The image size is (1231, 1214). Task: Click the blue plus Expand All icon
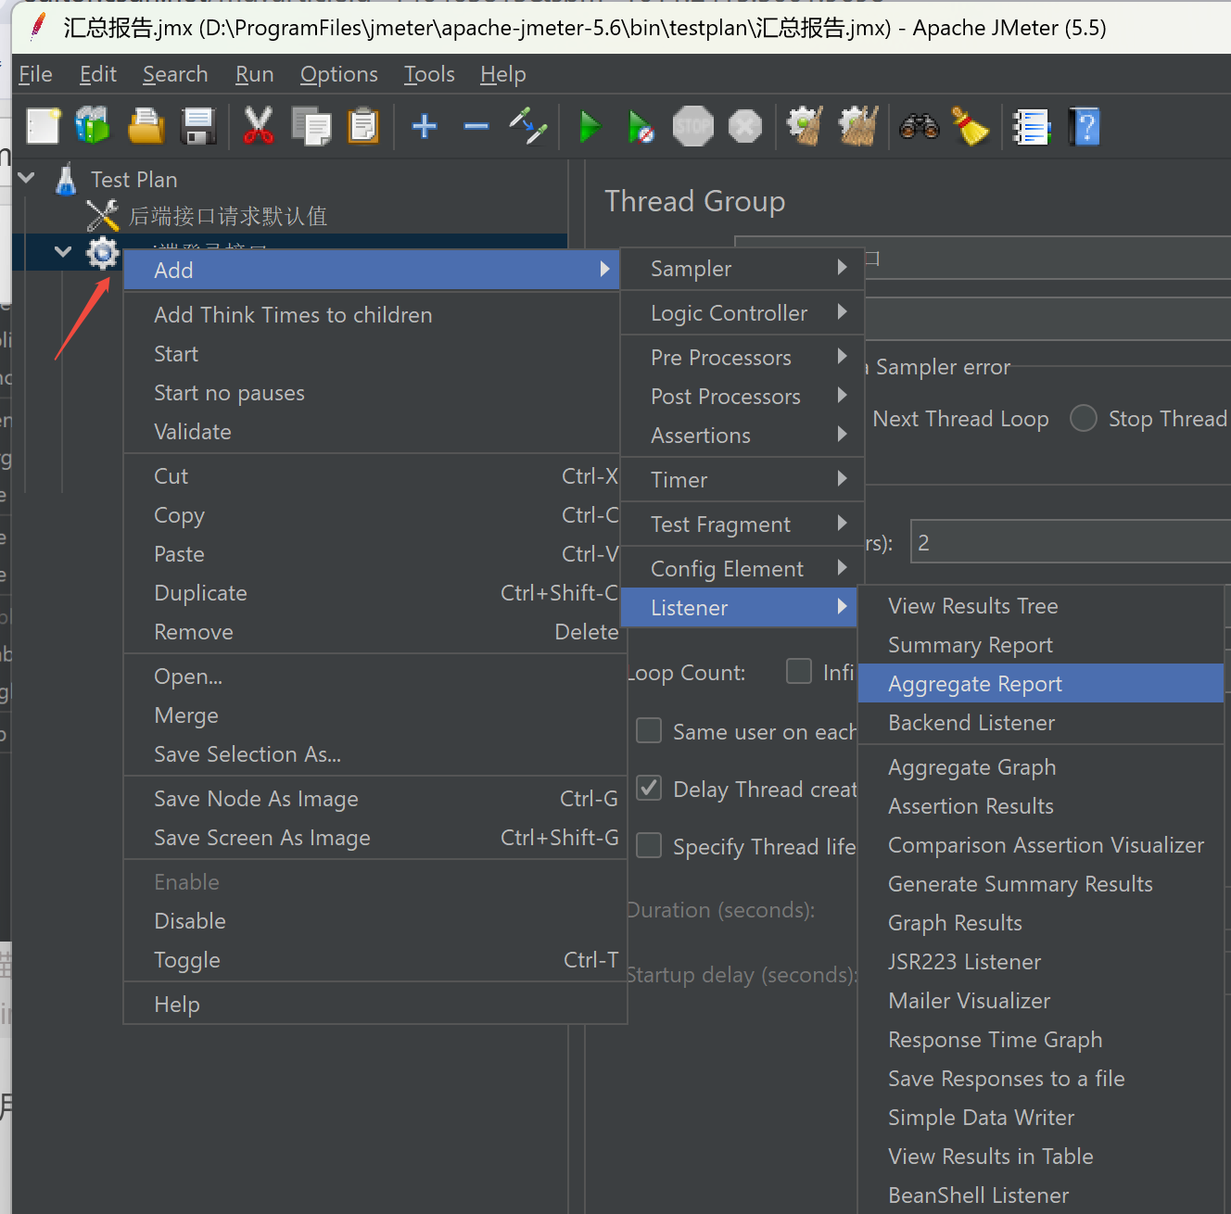pyautogui.click(x=425, y=126)
